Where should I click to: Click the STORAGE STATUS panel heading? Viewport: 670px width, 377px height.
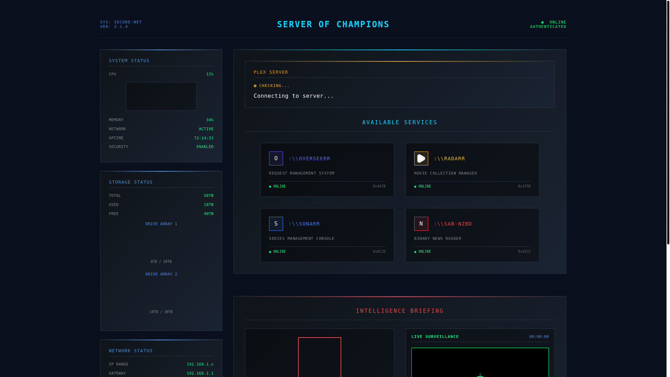point(131,182)
